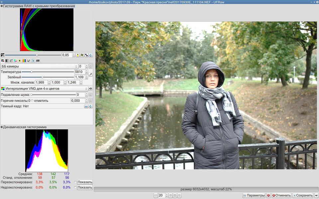The image size is (319, 199).
Task: Reset exposure to default
Action: click(x=91, y=55)
